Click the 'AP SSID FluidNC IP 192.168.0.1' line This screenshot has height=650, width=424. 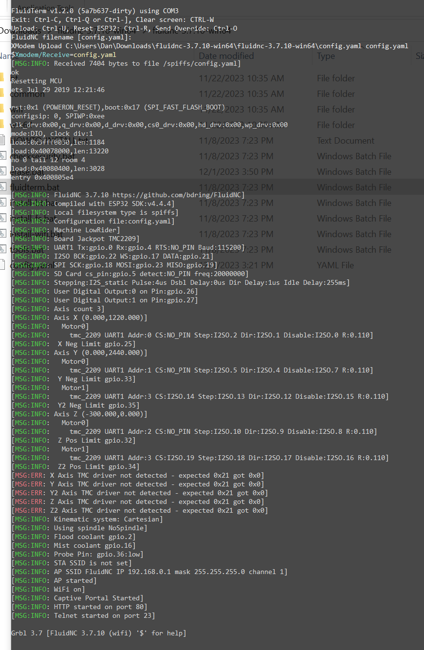[x=149, y=572]
